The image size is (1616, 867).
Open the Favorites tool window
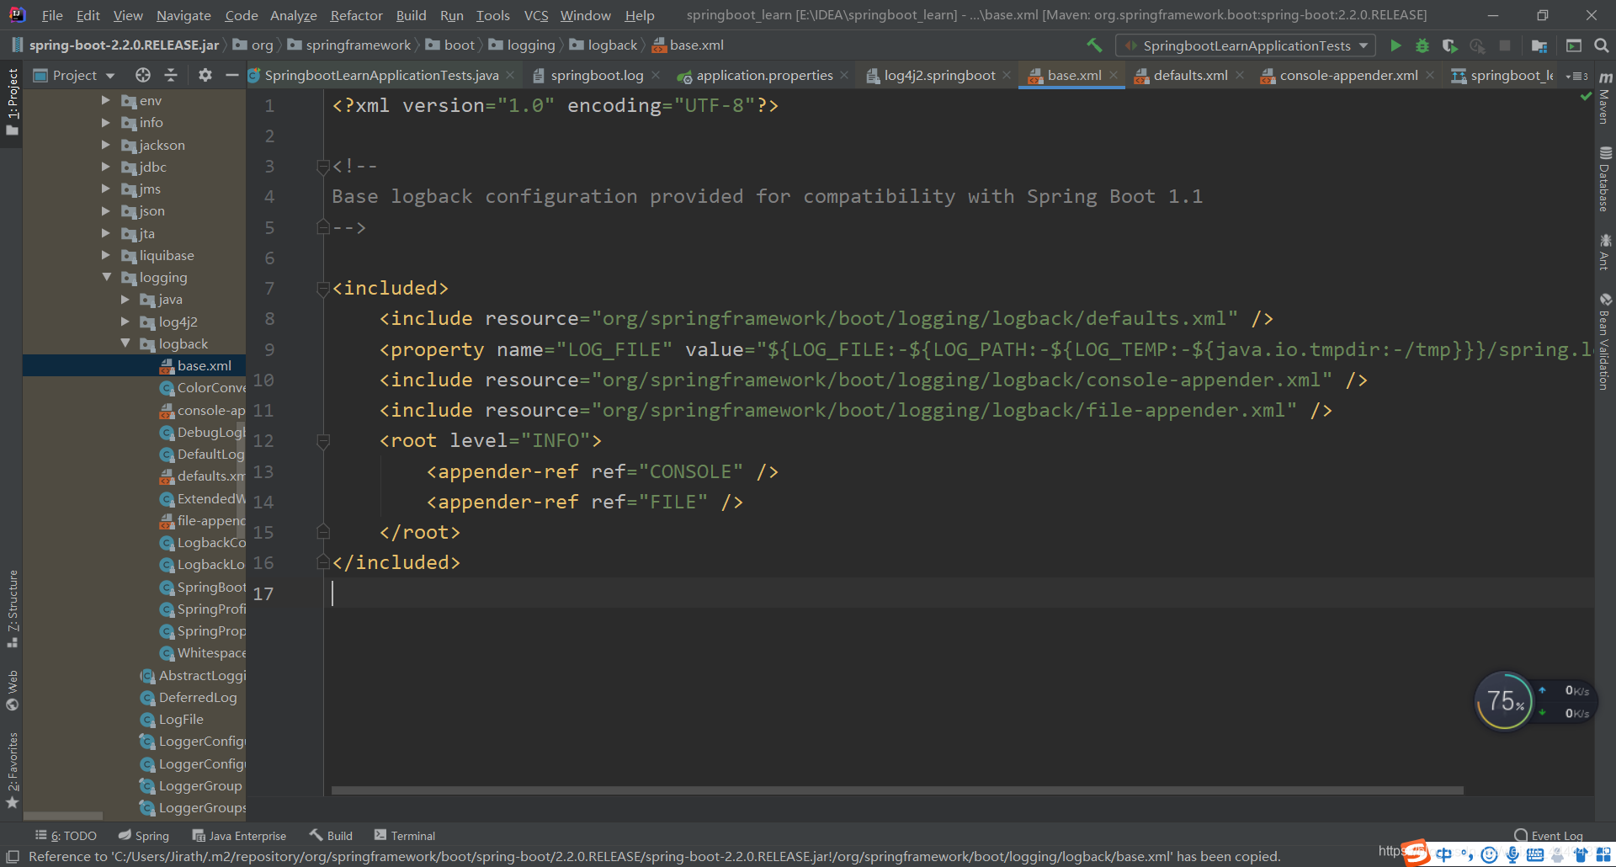tap(12, 770)
